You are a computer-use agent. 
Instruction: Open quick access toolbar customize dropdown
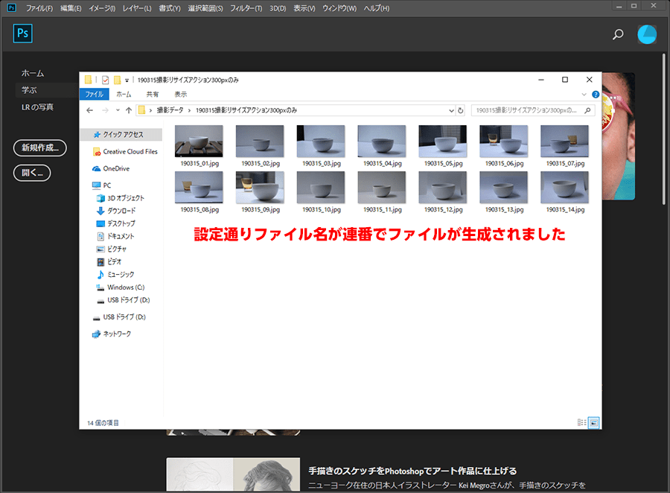(x=127, y=80)
